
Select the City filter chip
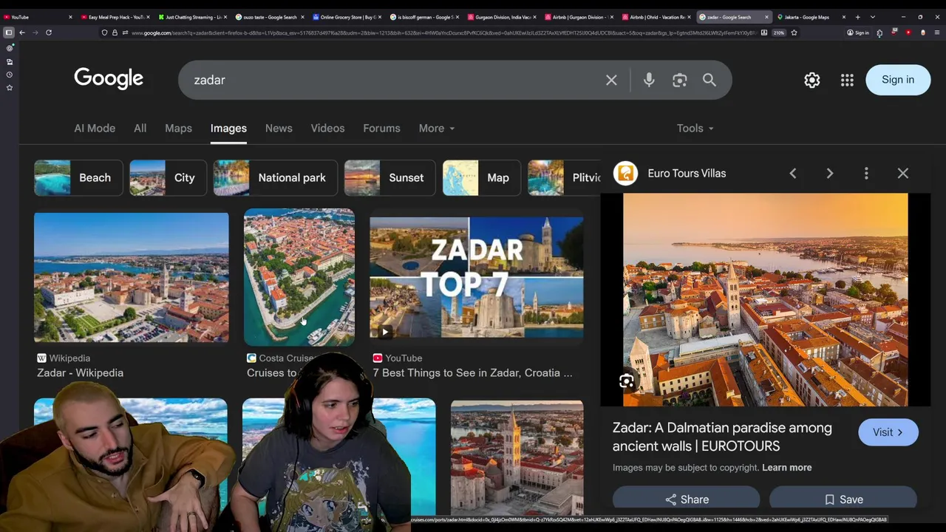[x=168, y=178]
